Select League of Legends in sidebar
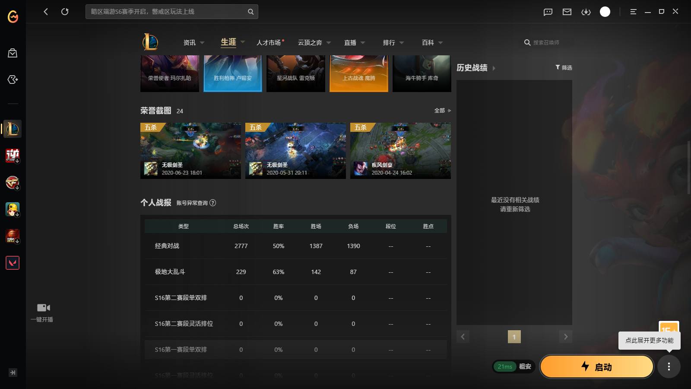This screenshot has width=691, height=389. pos(13,129)
